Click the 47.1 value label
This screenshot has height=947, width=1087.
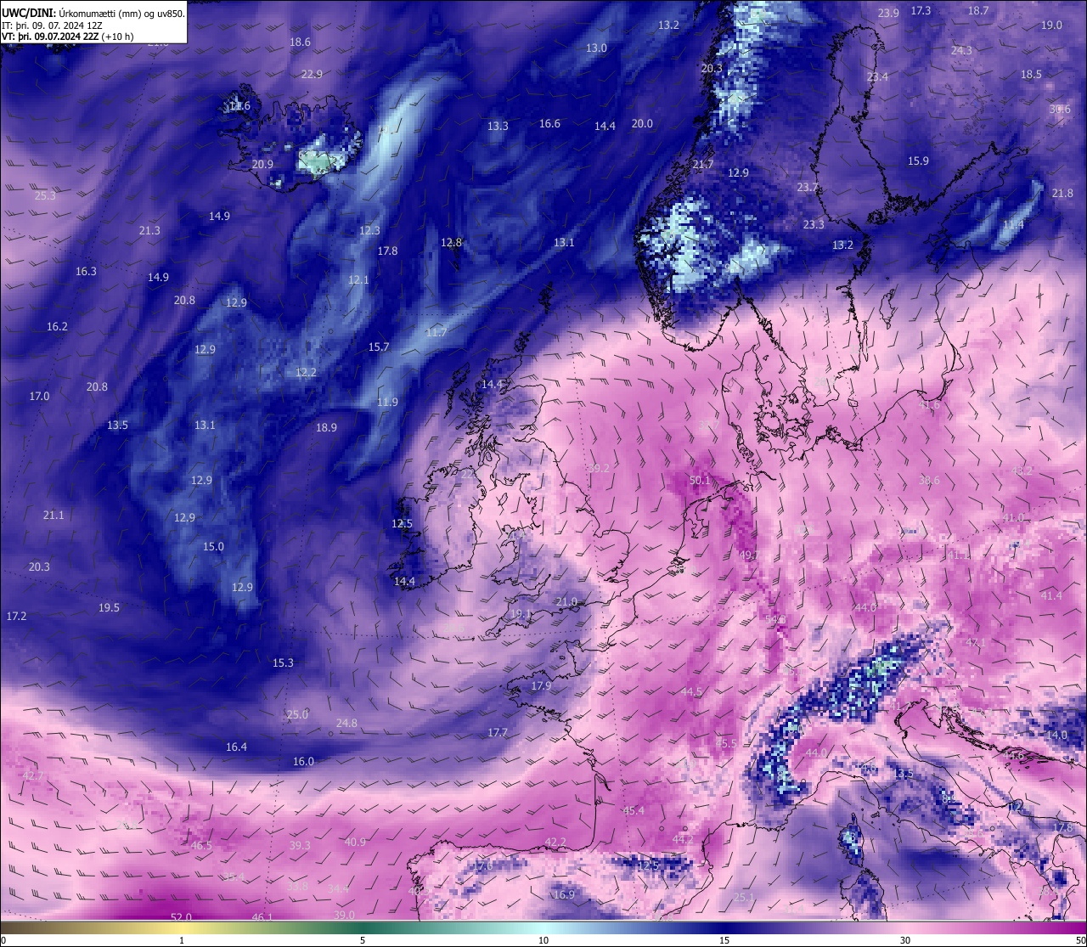976,643
